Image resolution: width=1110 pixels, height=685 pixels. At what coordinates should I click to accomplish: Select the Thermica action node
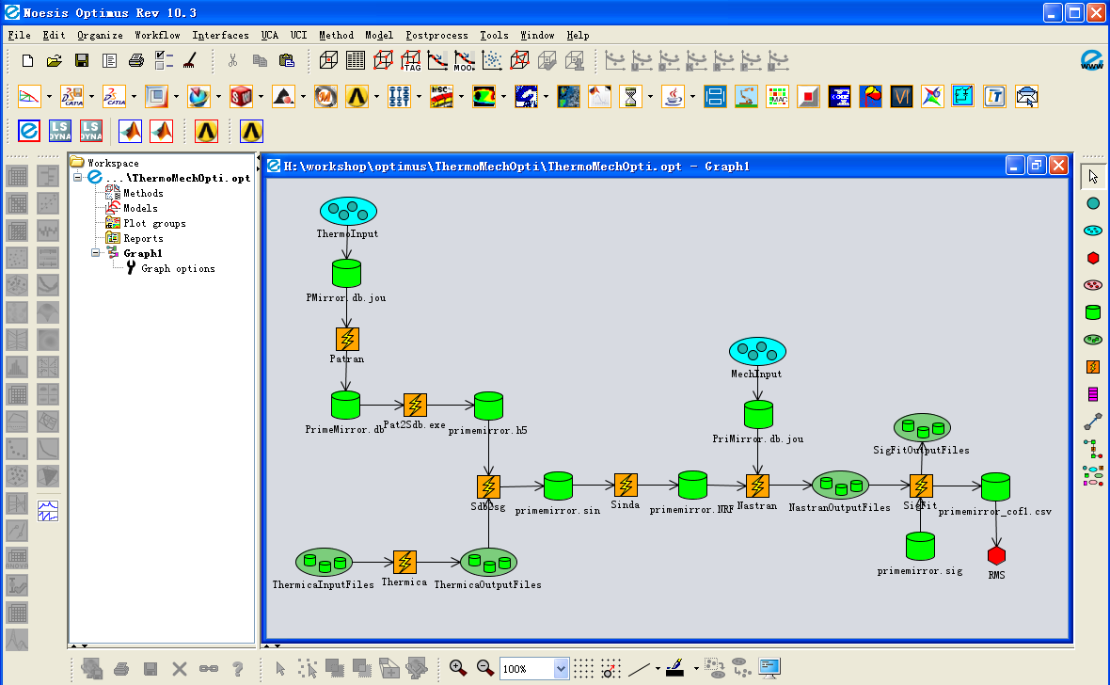(404, 563)
